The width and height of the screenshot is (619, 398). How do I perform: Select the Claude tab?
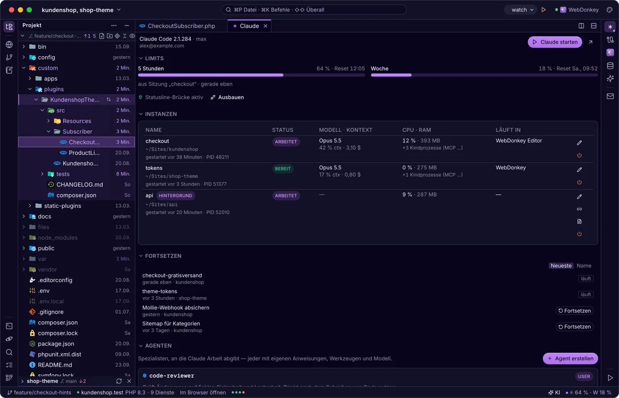click(249, 26)
